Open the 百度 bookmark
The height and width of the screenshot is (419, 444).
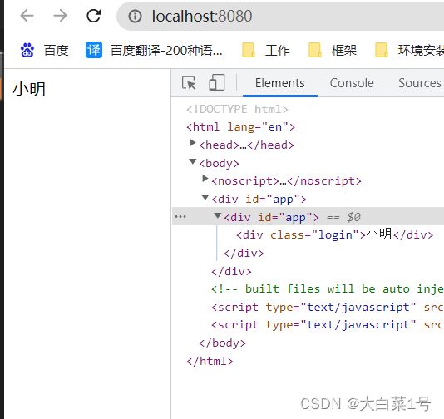coord(44,50)
